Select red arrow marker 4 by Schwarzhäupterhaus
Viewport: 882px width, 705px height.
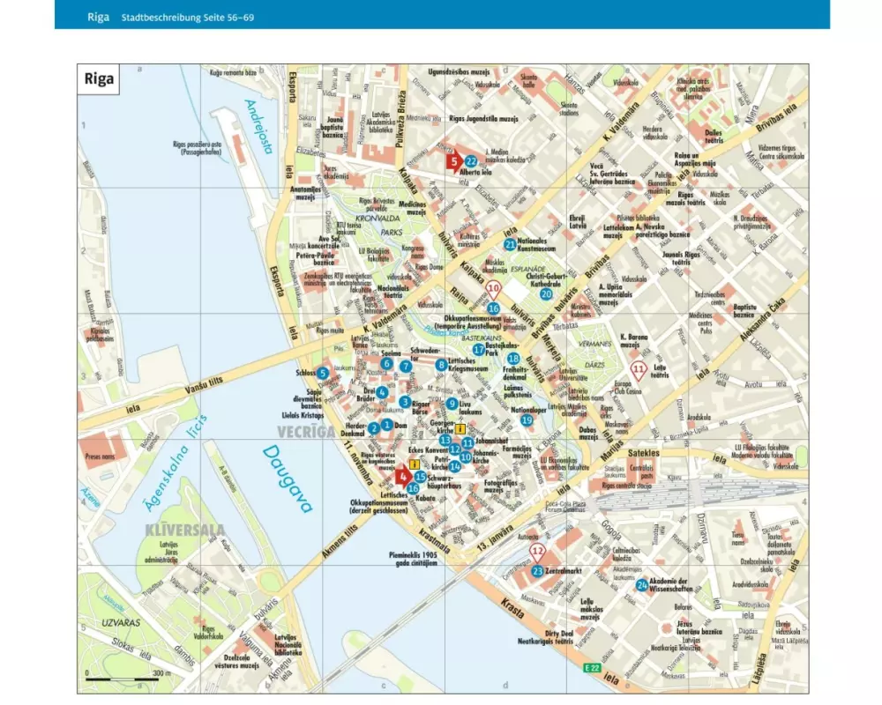click(x=404, y=479)
